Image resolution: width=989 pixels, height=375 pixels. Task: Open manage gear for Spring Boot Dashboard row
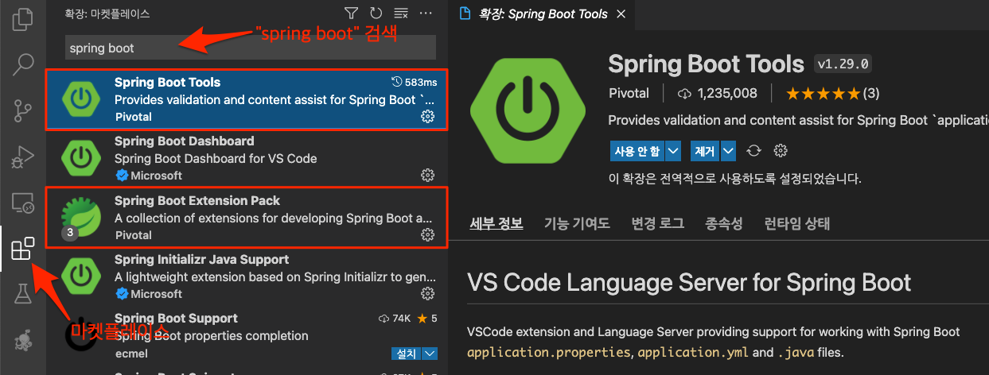tap(427, 176)
